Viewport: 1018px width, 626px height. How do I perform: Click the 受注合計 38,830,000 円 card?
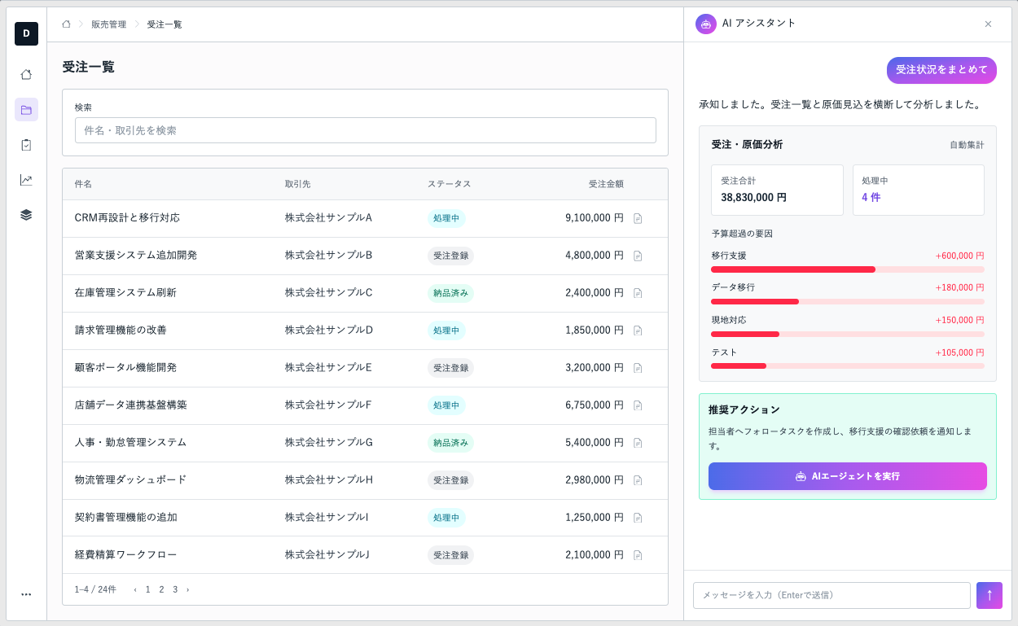[777, 190]
